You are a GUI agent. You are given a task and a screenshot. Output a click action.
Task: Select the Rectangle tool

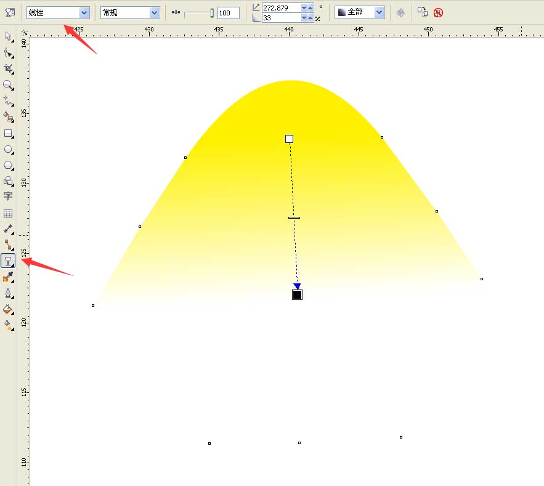9,134
